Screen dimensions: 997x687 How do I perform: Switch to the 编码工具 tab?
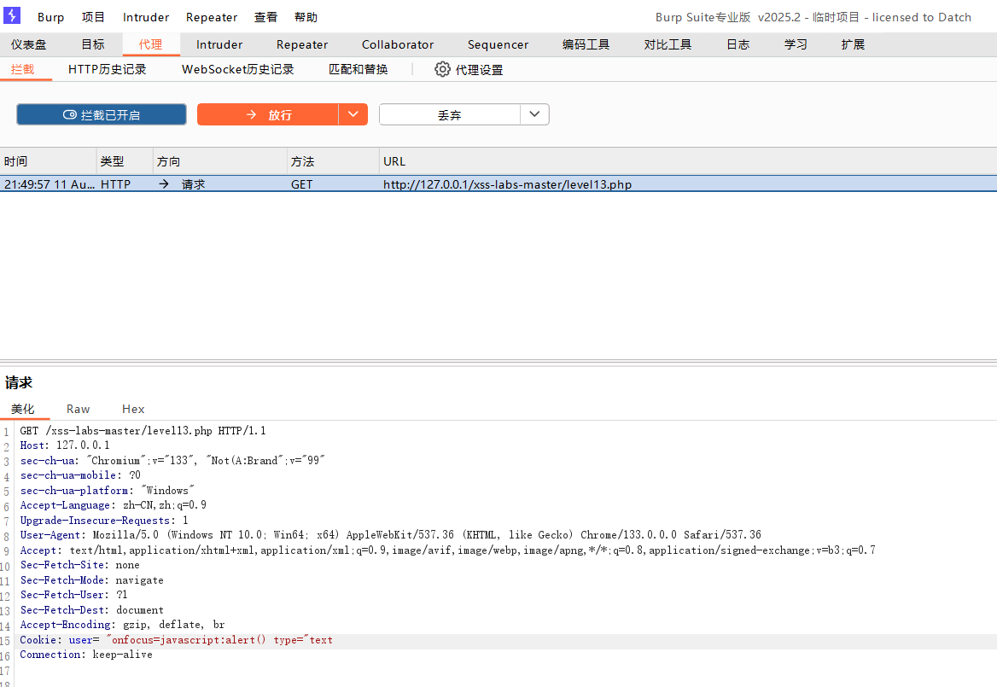pyautogui.click(x=586, y=44)
